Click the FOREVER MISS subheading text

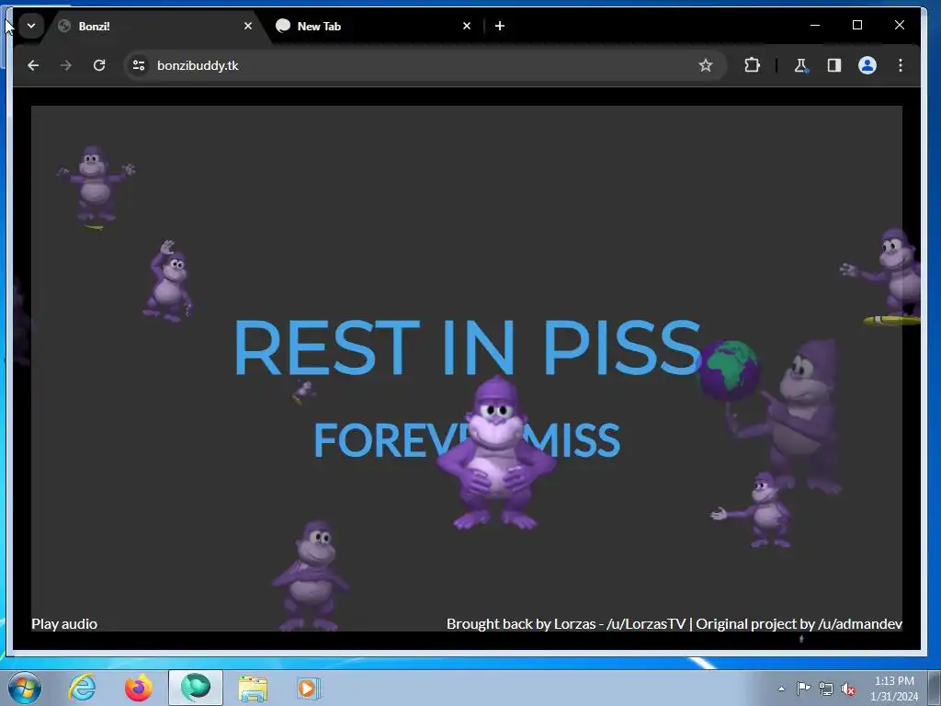[467, 440]
